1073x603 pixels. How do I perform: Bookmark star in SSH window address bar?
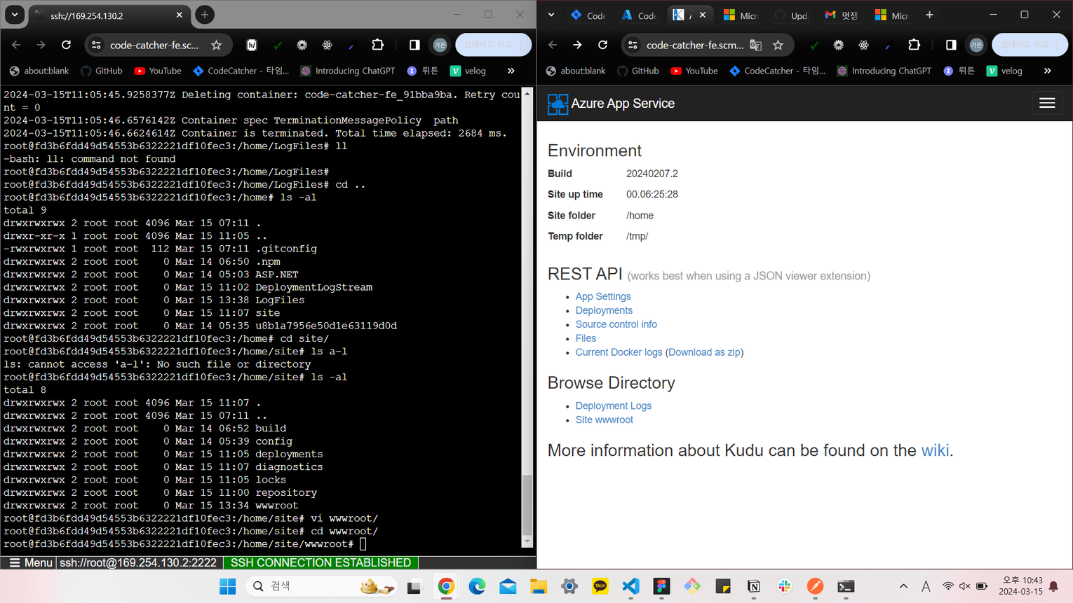click(x=216, y=45)
